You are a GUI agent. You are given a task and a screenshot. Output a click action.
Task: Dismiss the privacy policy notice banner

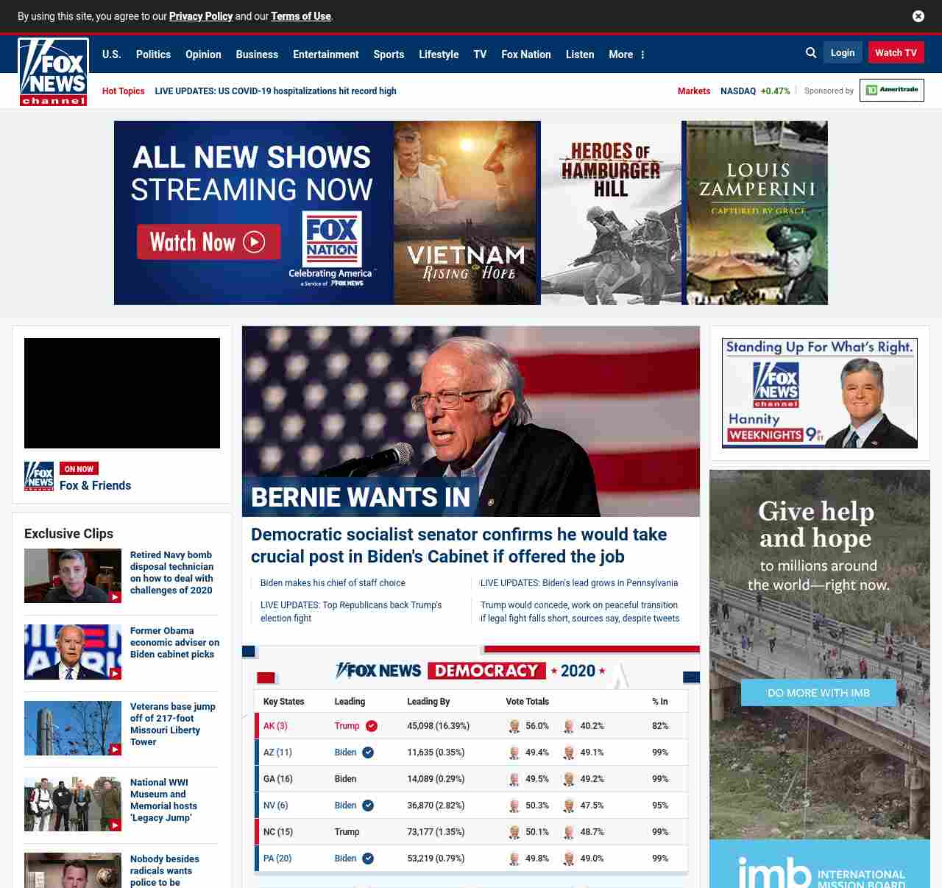click(918, 16)
